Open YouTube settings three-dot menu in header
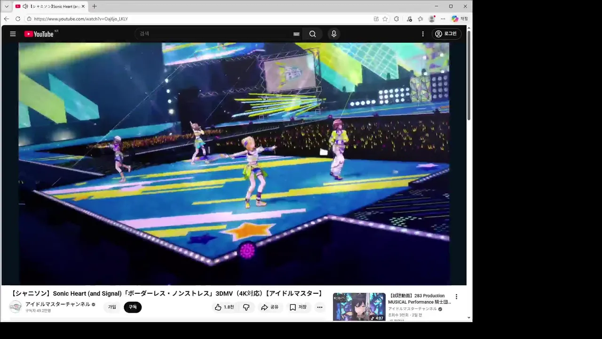Image resolution: width=602 pixels, height=339 pixels. coord(423,34)
